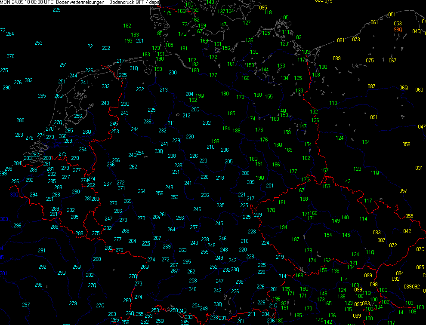
Task: Pick the green 143 pressure value
Action: [x=347, y=181]
